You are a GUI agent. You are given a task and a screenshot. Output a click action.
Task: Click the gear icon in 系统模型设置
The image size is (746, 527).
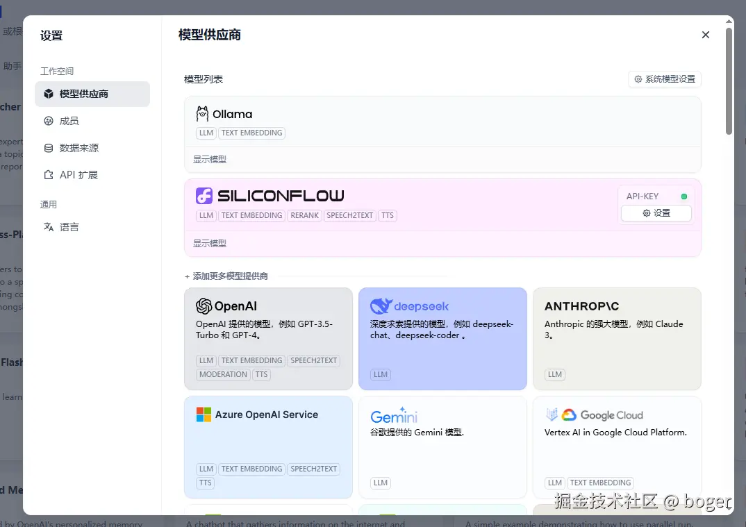638,79
